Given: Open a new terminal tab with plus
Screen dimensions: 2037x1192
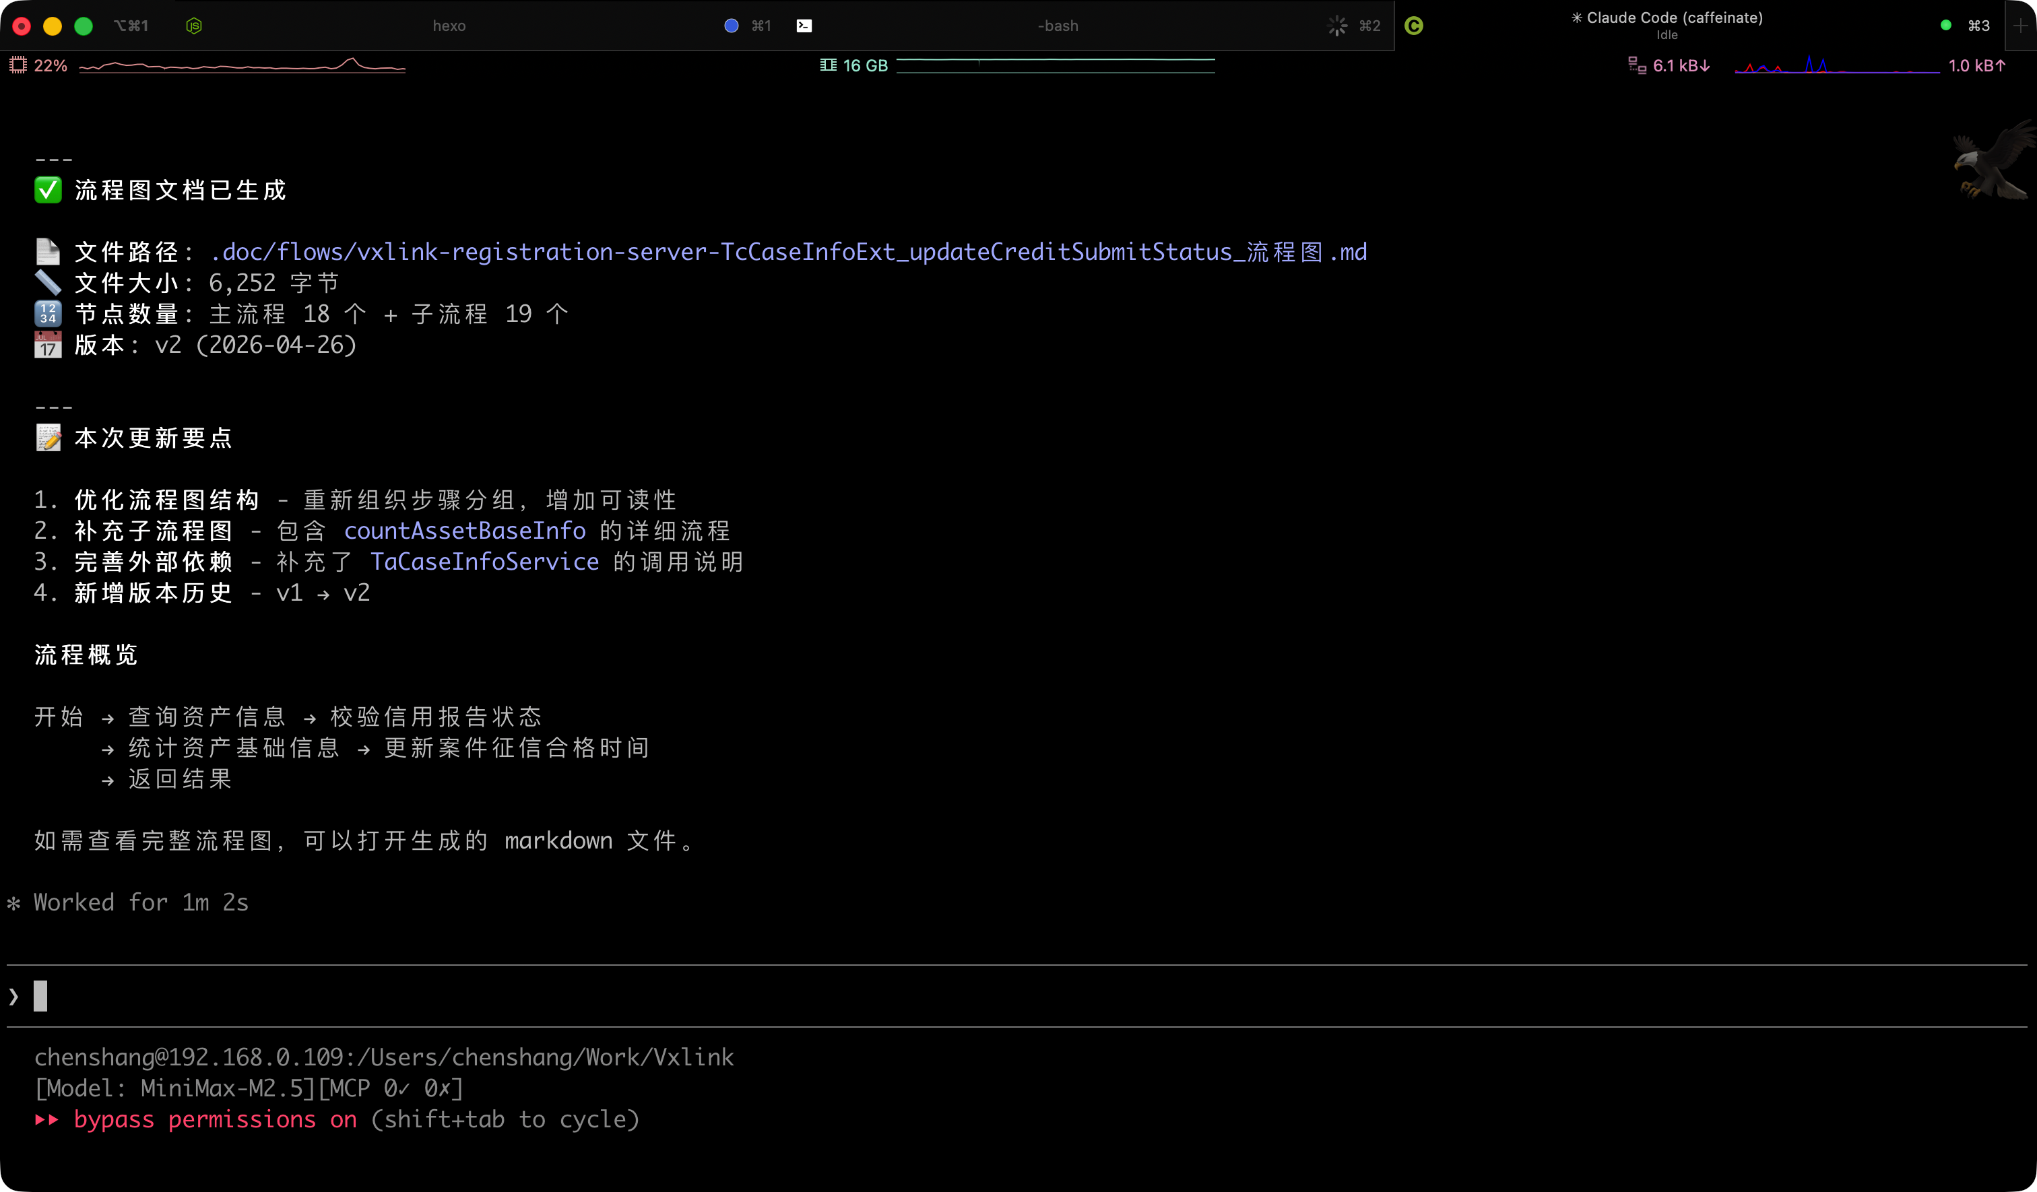Looking at the screenshot, I should tap(2020, 26).
